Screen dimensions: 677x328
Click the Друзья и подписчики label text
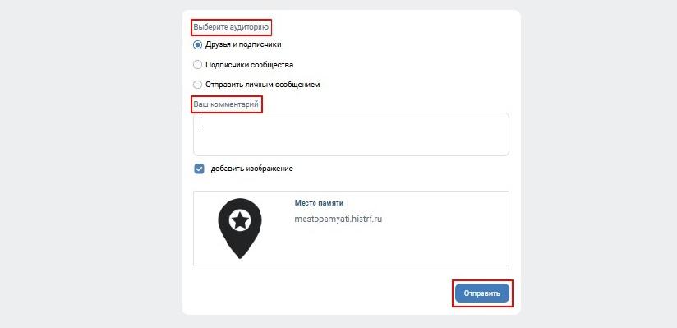243,44
